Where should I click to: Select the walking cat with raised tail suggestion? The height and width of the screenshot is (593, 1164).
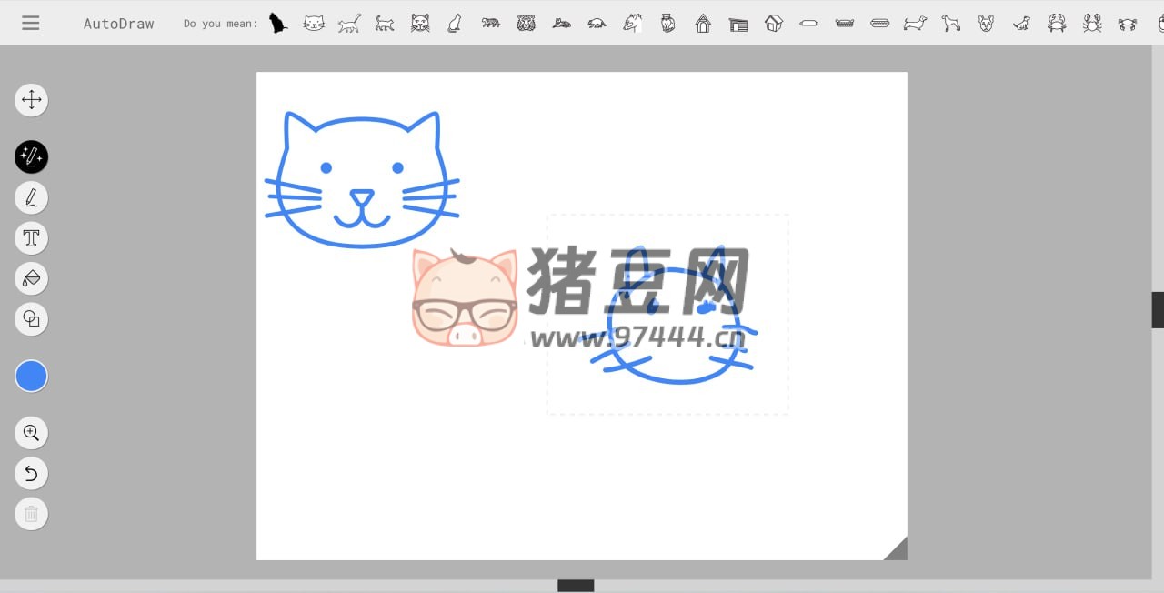pyautogui.click(x=349, y=23)
